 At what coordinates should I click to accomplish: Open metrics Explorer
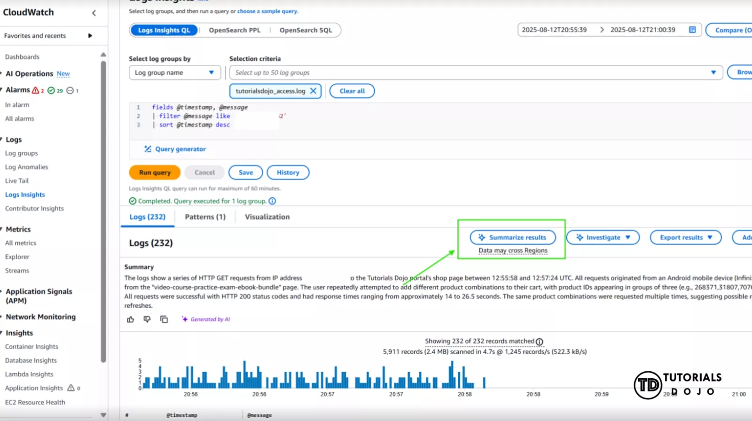[x=17, y=257]
